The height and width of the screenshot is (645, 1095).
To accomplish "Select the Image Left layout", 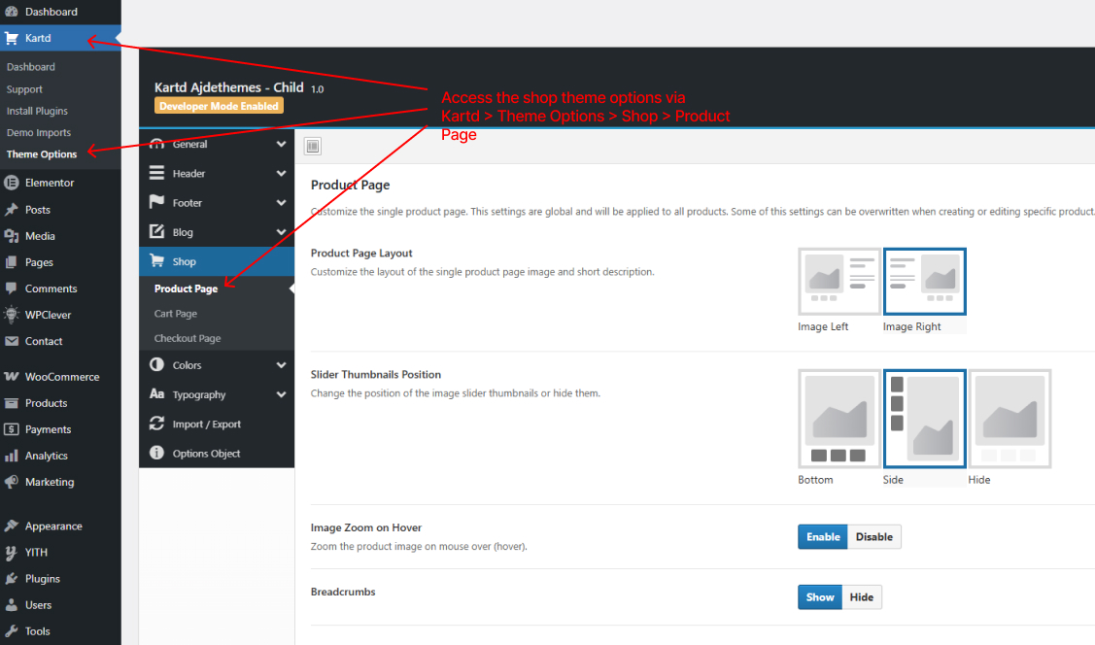I will [838, 282].
